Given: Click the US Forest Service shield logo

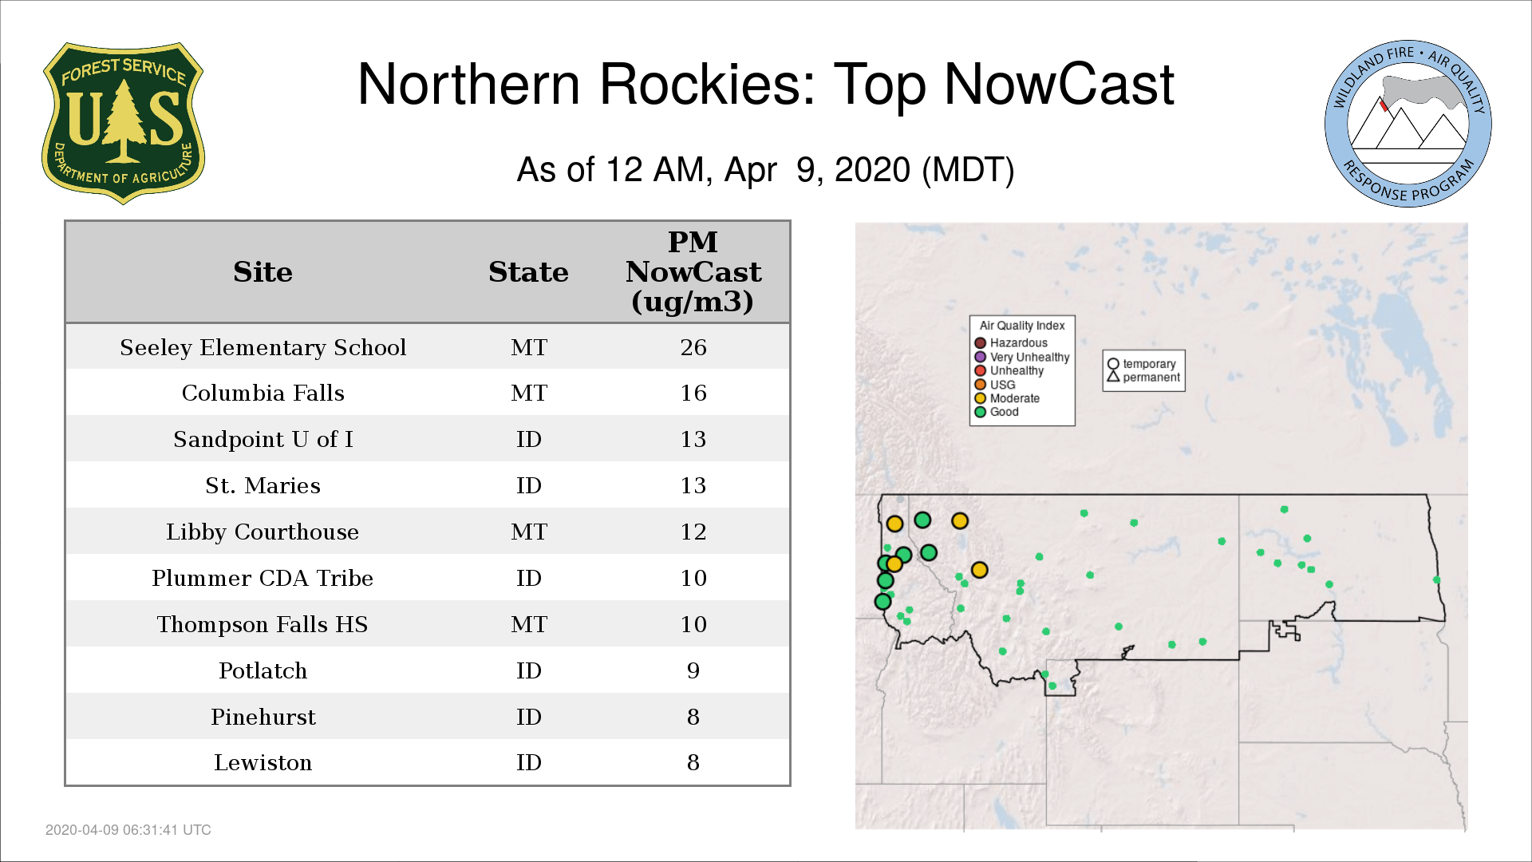Looking at the screenshot, I should (123, 124).
